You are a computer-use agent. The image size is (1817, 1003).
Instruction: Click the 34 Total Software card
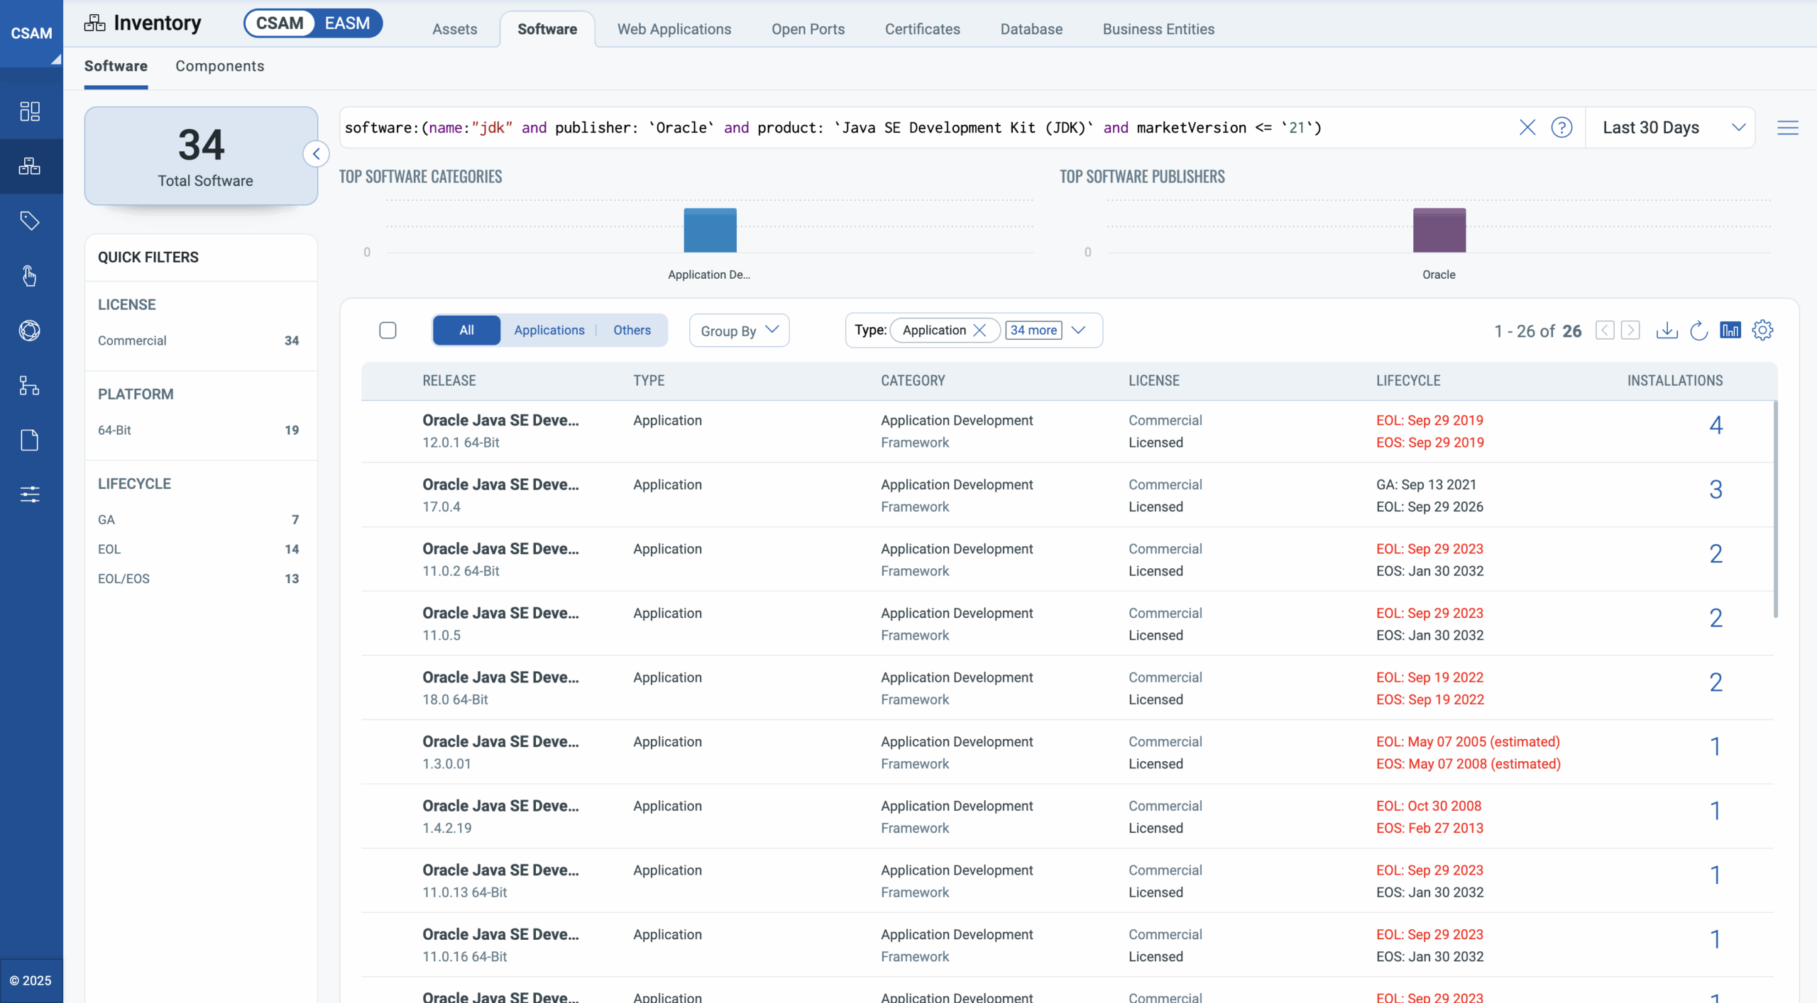pyautogui.click(x=201, y=156)
